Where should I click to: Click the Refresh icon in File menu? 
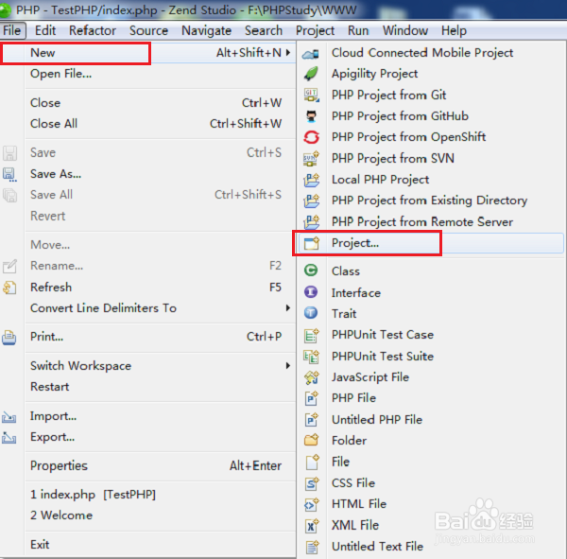tap(9, 288)
